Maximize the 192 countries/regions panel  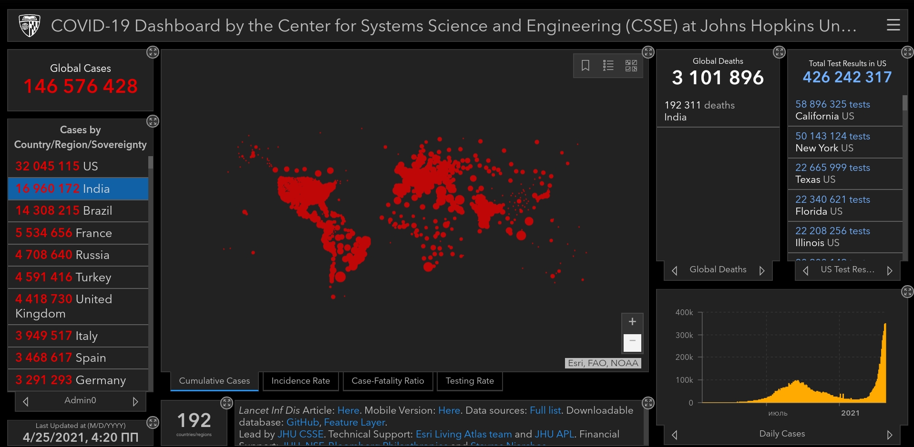pos(226,403)
